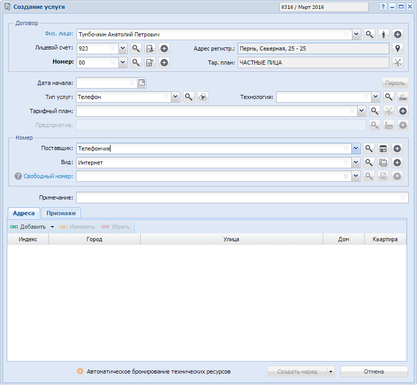Open map pin next to Адрес регистр.
Image resolution: width=417 pixels, height=385 pixels.
(x=398, y=48)
